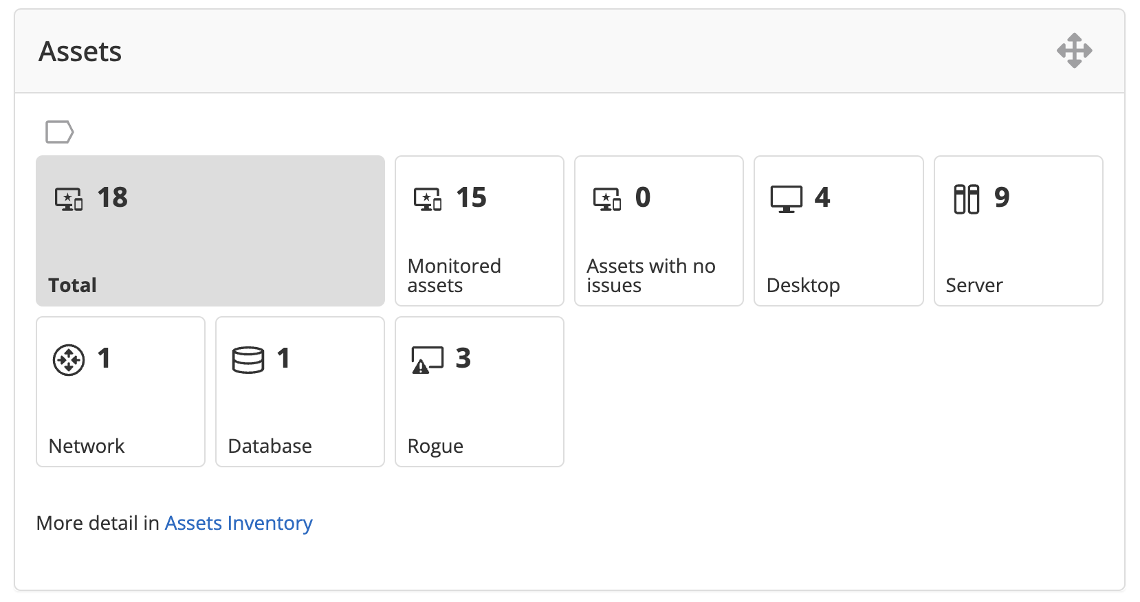The width and height of the screenshot is (1140, 602).
Task: Choose the Database tile label
Action: pyautogui.click(x=270, y=446)
